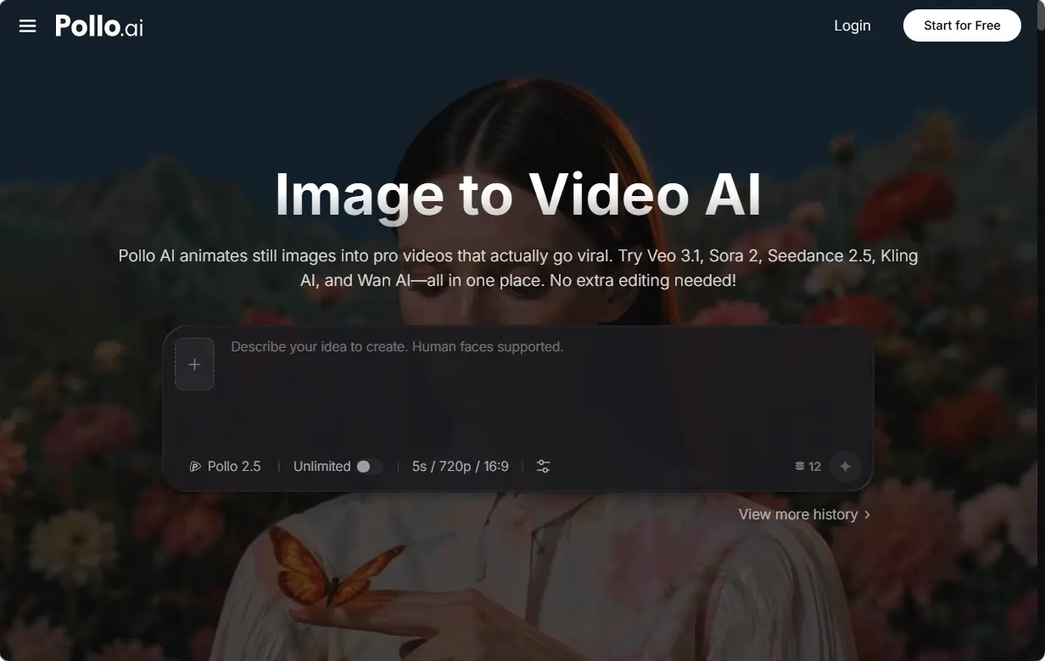Click the Pollo.ai logo
The height and width of the screenshot is (661, 1045).
click(99, 26)
